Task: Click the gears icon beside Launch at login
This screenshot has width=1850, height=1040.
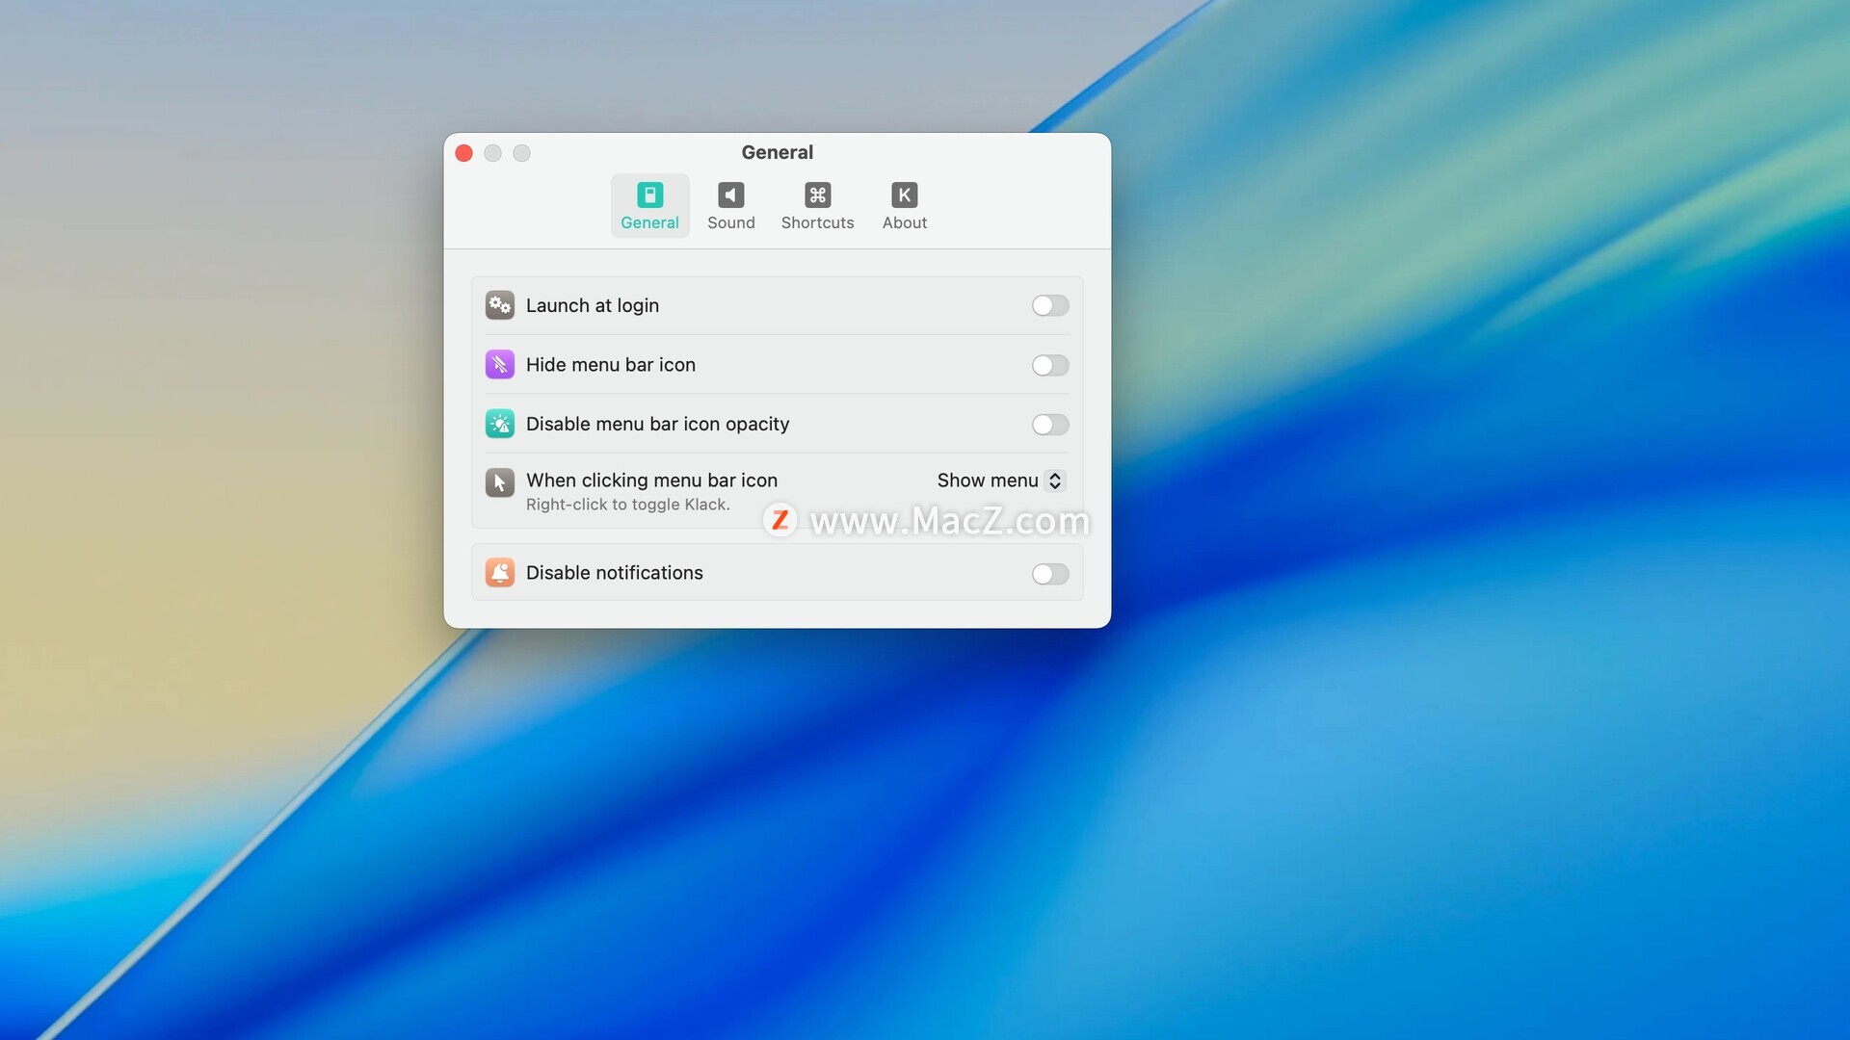Action: 499,305
